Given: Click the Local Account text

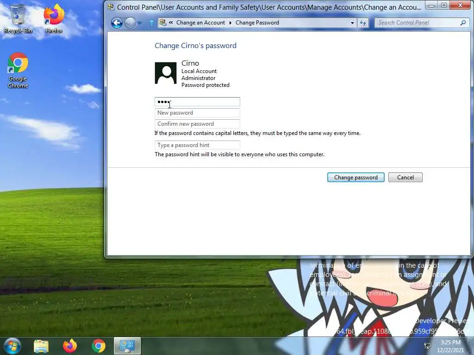Looking at the screenshot, I should (x=199, y=71).
